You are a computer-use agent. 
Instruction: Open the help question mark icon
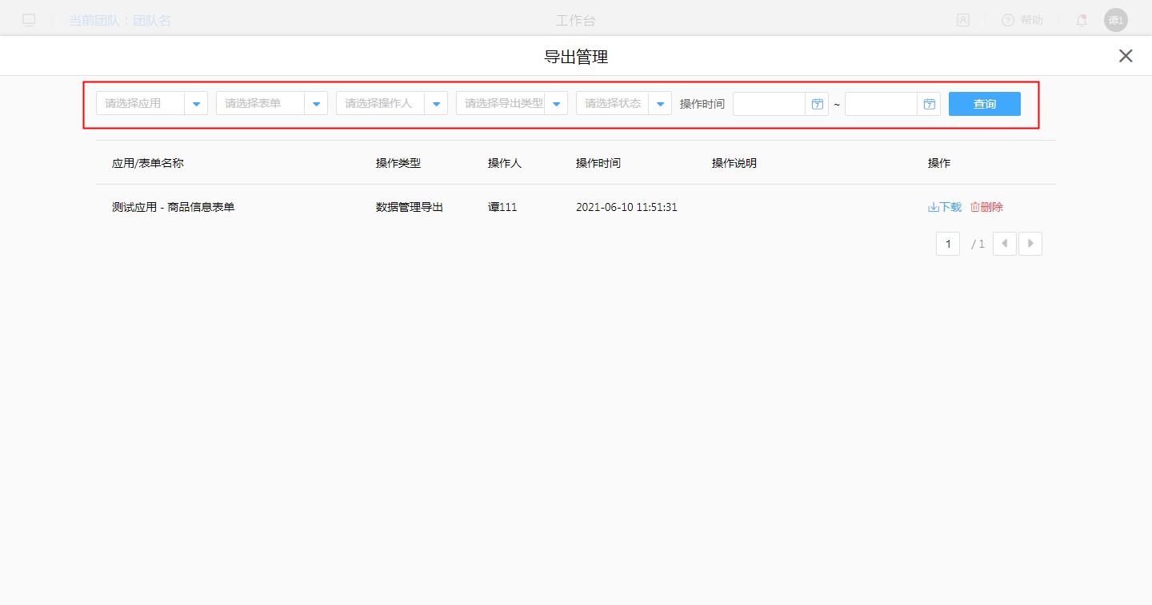coord(1008,21)
